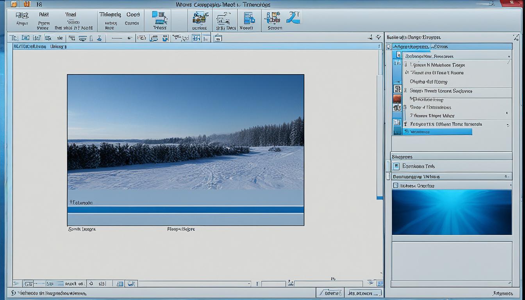Click the document tab above the canvas
This screenshot has width=525, height=300.
tap(40, 46)
